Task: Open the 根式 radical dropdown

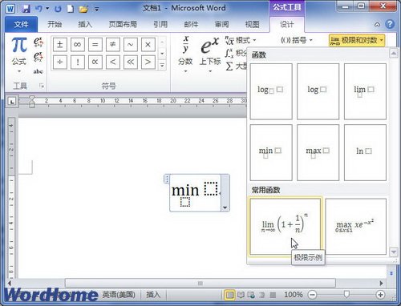Action: 241,41
